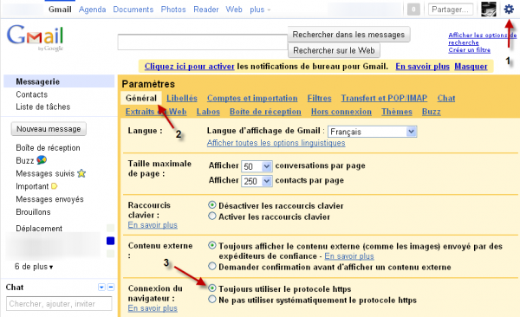The width and height of the screenshot is (520, 317).
Task: Click En savoir plus in notification bar
Action: pyautogui.click(x=423, y=67)
